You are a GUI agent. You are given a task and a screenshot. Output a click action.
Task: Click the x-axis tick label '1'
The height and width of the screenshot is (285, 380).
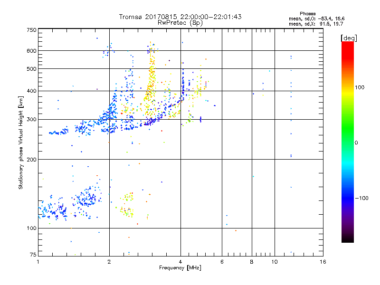(38, 262)
